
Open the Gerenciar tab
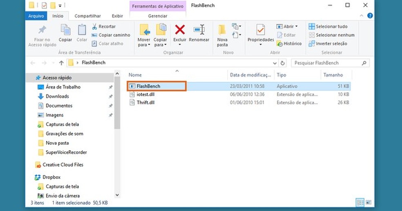(158, 16)
